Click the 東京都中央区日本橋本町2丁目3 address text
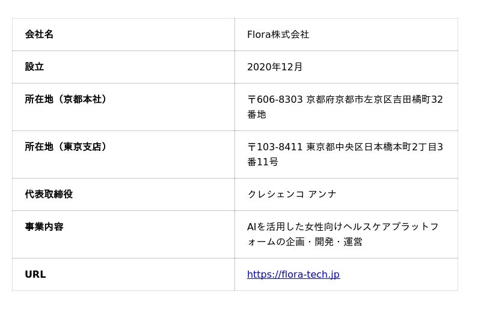 375,147
